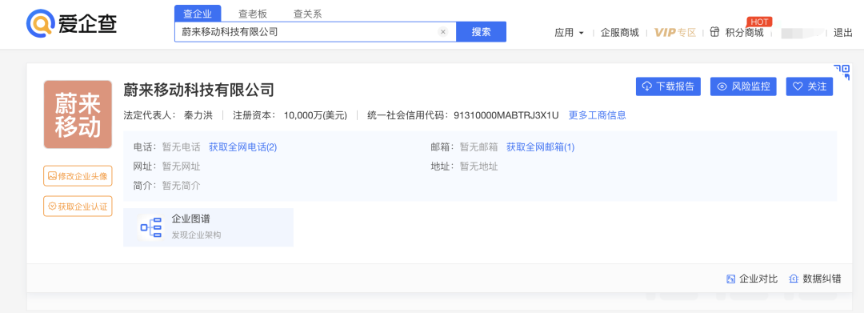Click the 搜索 button
The image size is (864, 313).
click(x=481, y=32)
